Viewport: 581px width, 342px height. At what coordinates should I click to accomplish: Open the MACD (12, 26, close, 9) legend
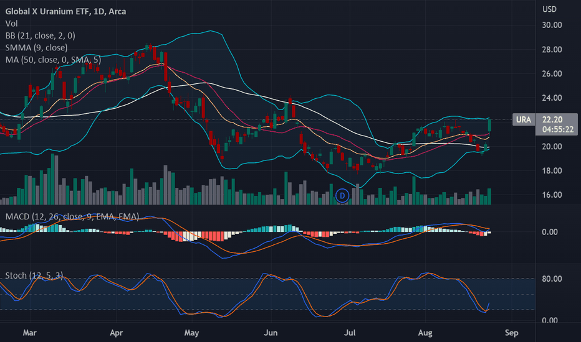tap(72, 216)
